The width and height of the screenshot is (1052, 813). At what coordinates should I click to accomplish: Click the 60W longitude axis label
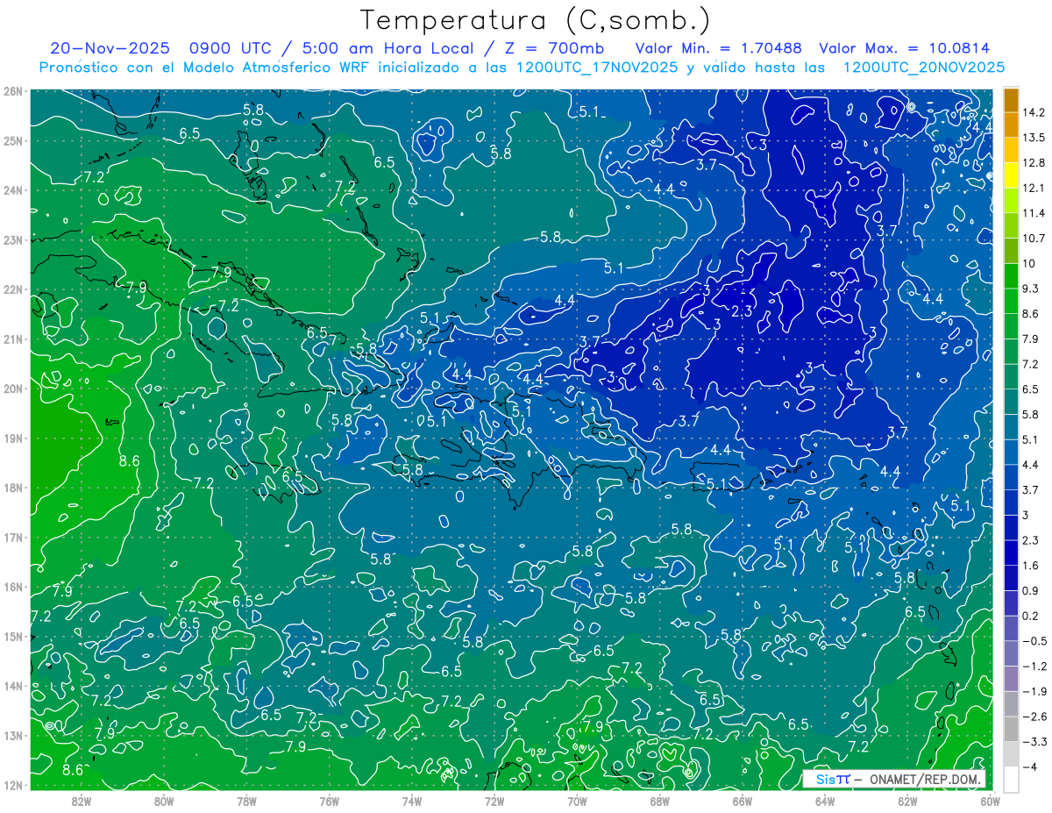click(990, 801)
